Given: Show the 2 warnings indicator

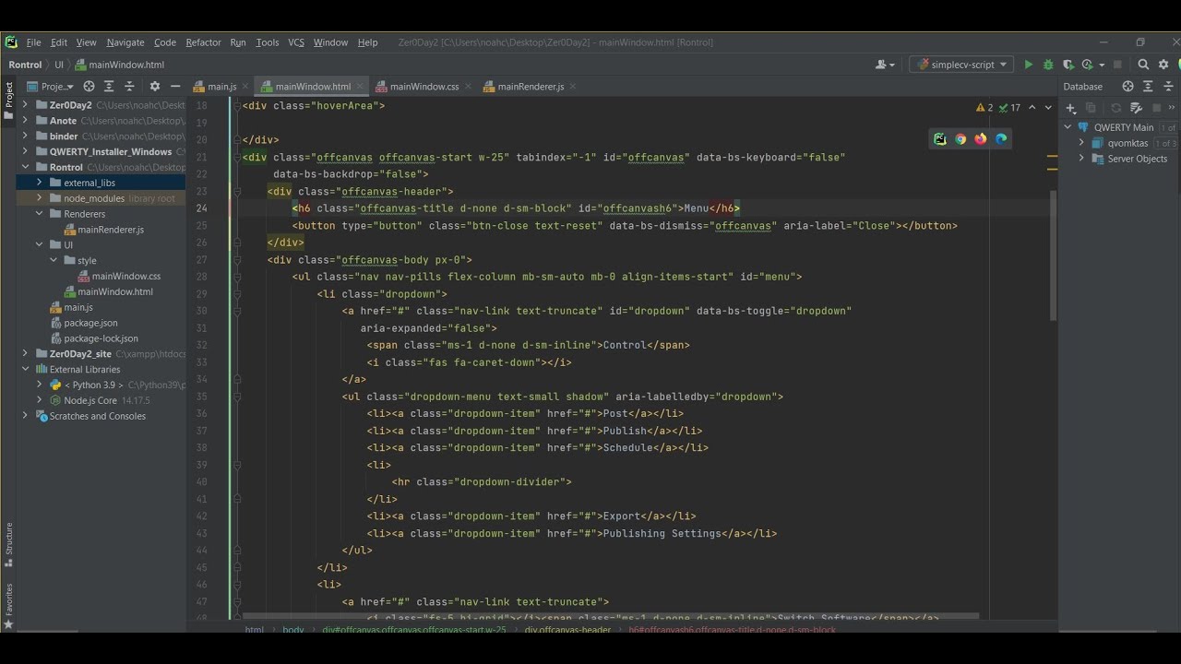Looking at the screenshot, I should pos(985,108).
